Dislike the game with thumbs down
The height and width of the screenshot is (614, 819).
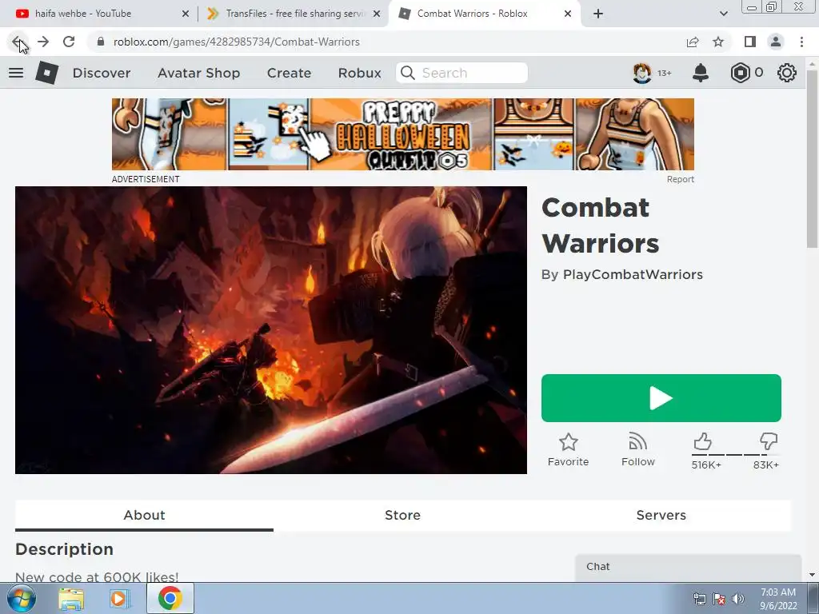point(769,441)
